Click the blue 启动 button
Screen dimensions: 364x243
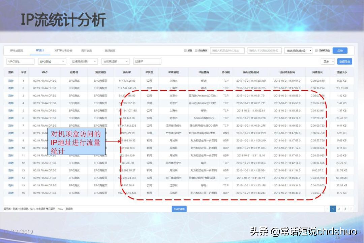(x=340, y=50)
